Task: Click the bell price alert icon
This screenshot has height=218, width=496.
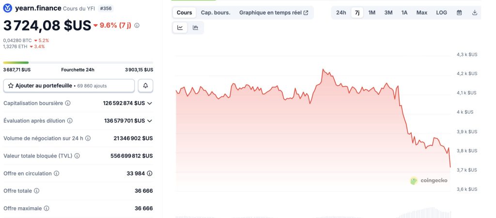Action: point(145,86)
